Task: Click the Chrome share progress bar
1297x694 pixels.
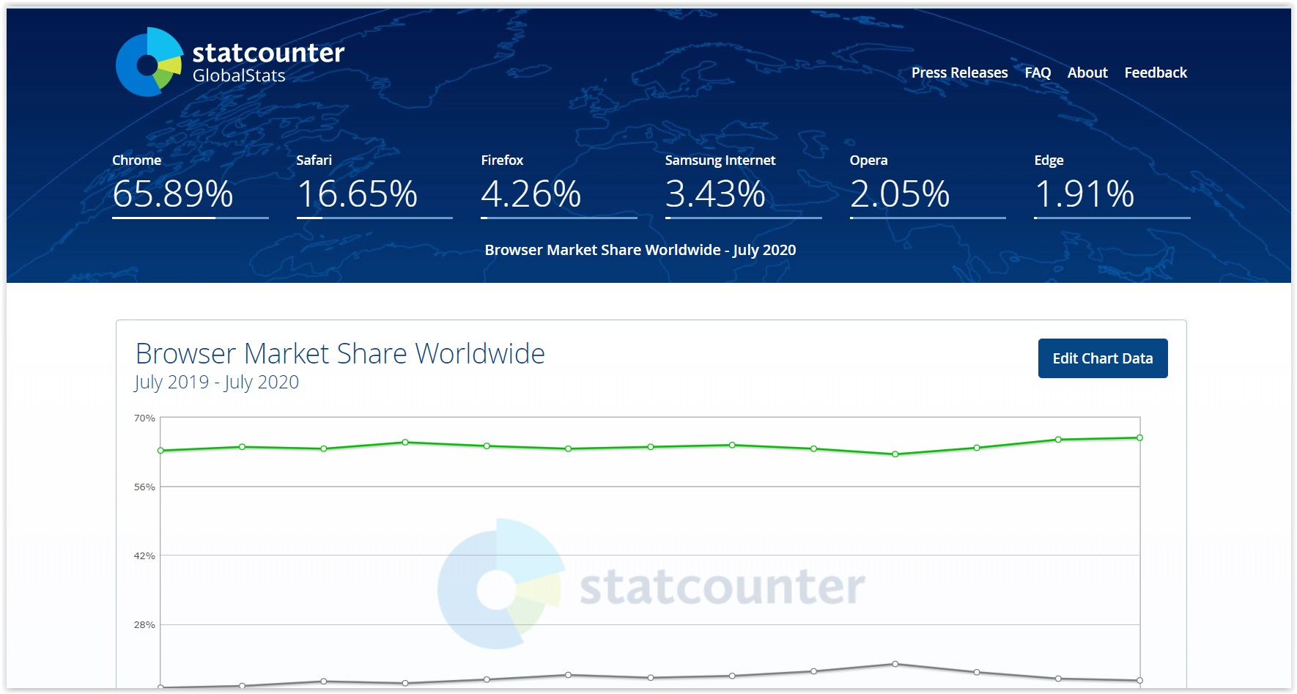Action: pyautogui.click(x=191, y=218)
